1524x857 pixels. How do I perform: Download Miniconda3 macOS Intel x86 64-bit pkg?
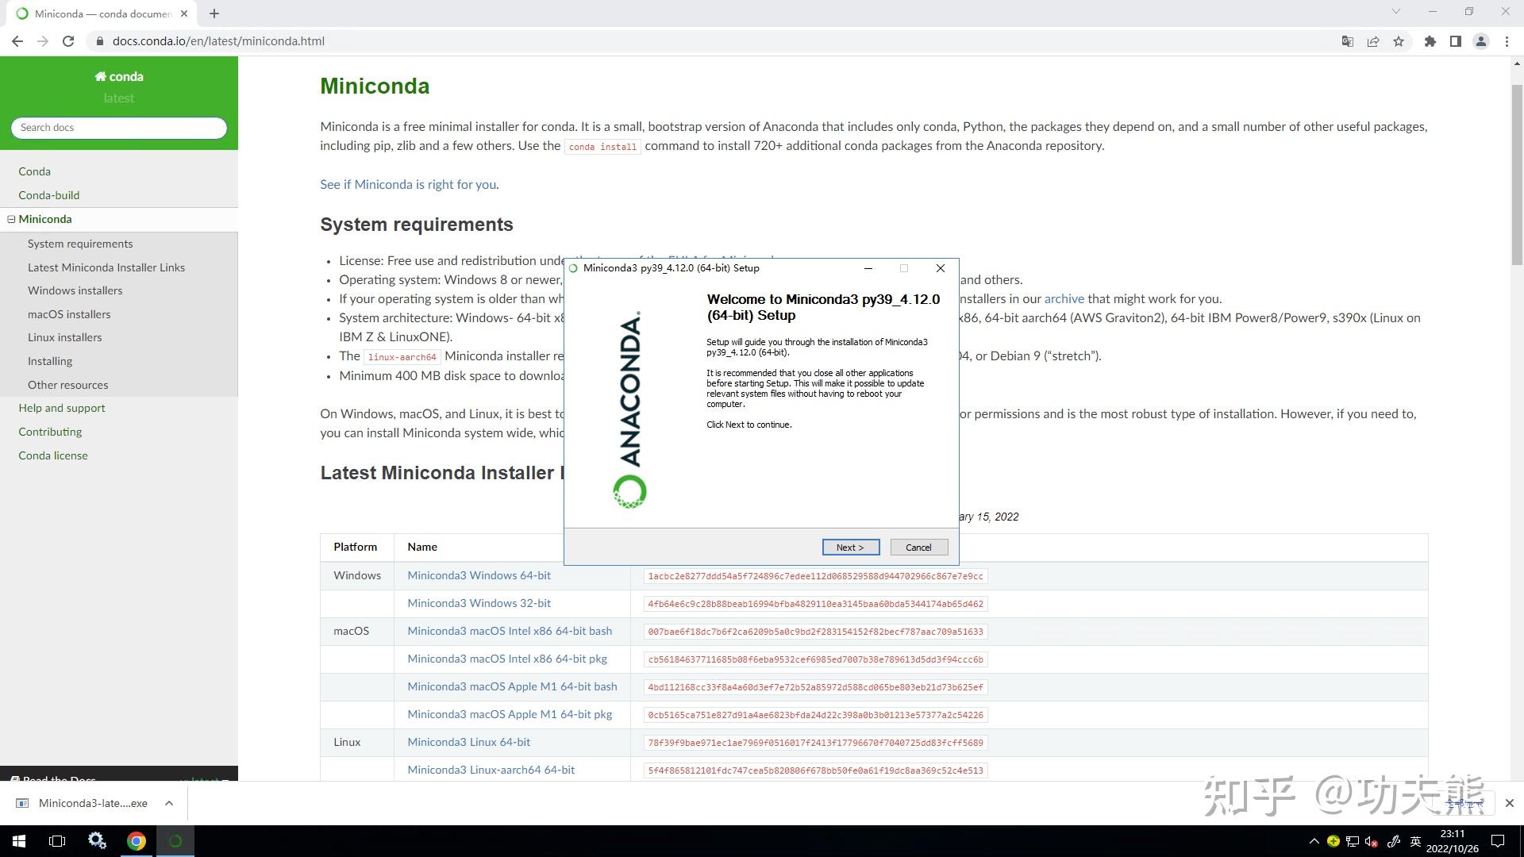click(x=507, y=659)
